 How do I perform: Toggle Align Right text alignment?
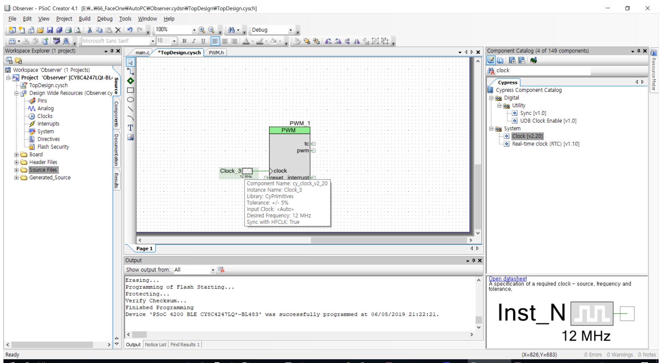click(x=234, y=41)
